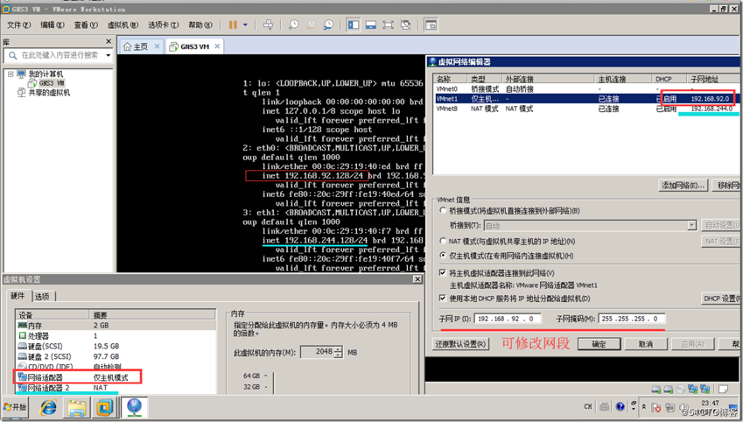Click the DHCP 设置 button

point(720,299)
